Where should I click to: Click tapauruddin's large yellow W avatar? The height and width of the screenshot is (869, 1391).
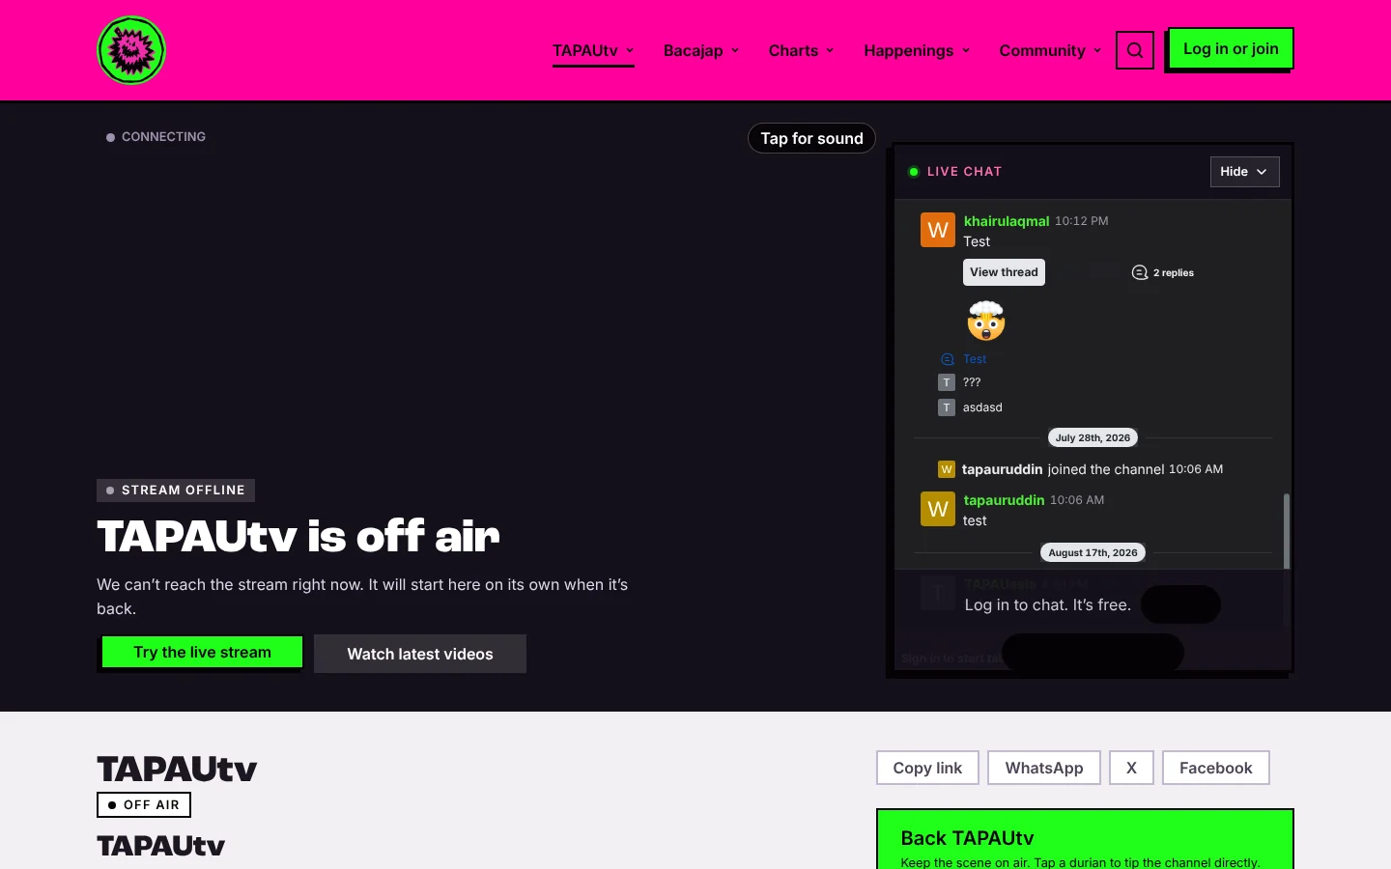tap(938, 509)
